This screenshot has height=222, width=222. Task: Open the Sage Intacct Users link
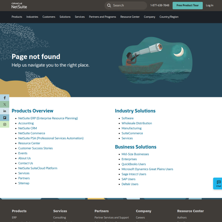(x=134, y=174)
